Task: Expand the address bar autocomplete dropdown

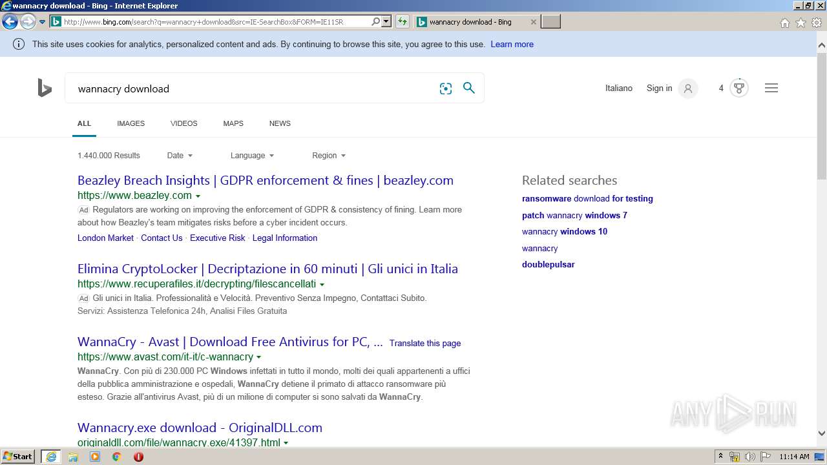Action: [386, 22]
